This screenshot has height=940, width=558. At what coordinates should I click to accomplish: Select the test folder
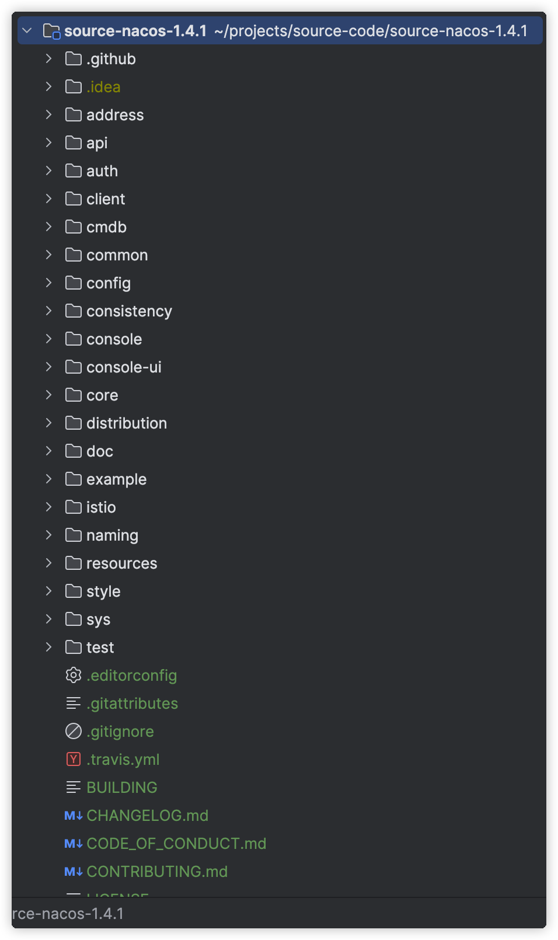click(99, 647)
